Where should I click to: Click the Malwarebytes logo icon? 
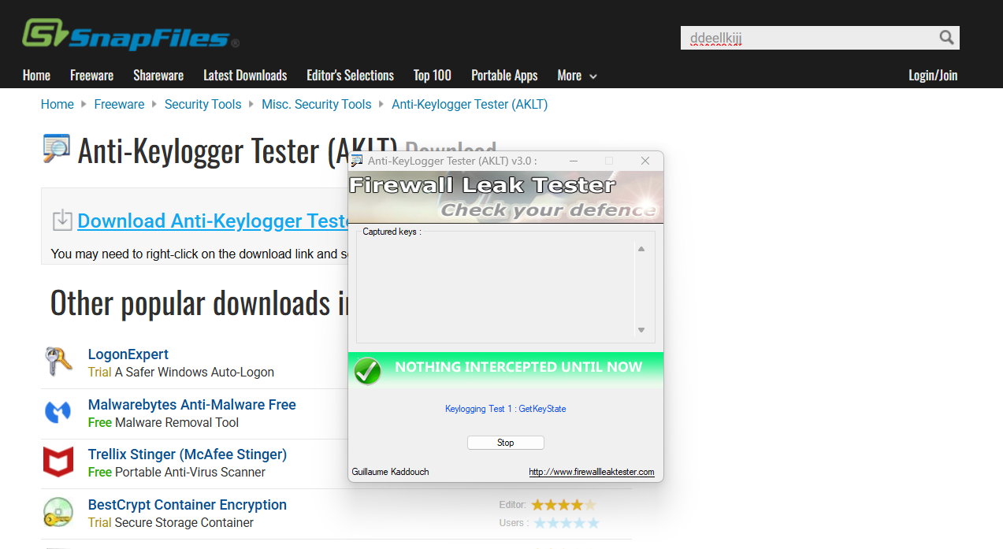tap(58, 413)
